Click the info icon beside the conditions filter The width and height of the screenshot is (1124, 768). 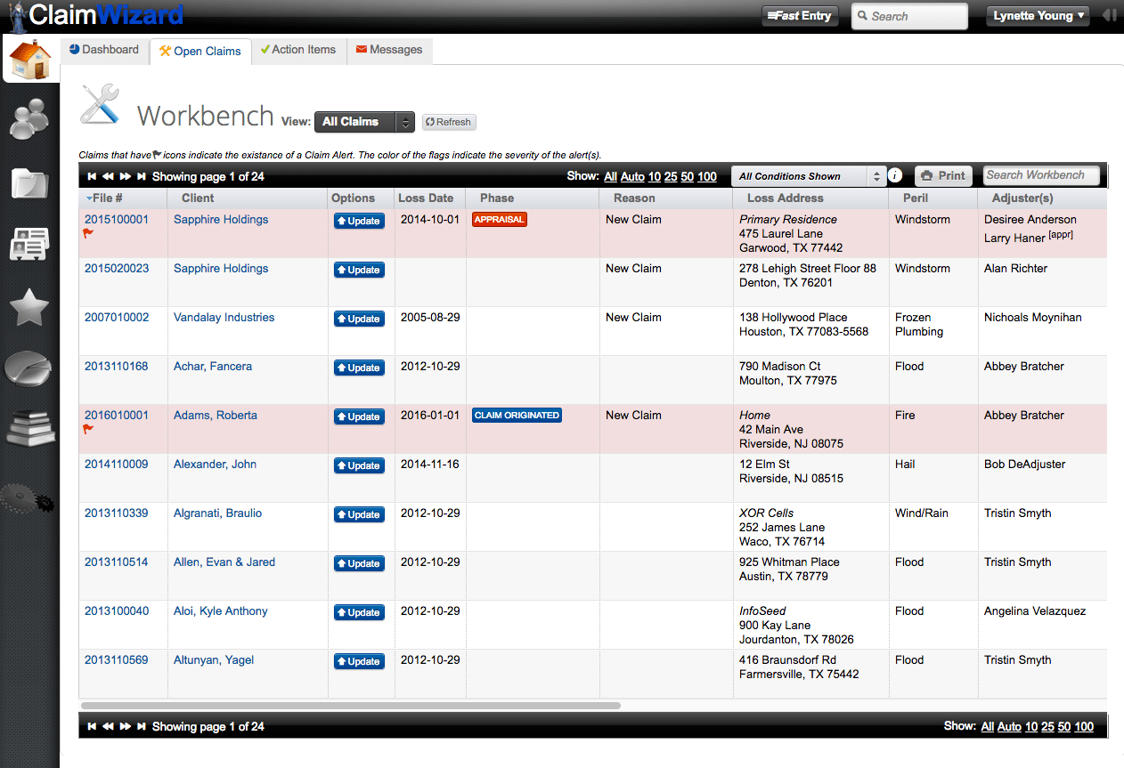pyautogui.click(x=894, y=176)
